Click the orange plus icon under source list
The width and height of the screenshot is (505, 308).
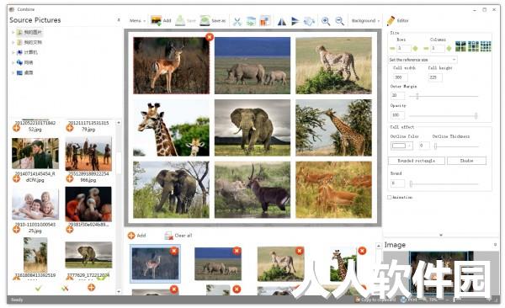(x=92, y=287)
